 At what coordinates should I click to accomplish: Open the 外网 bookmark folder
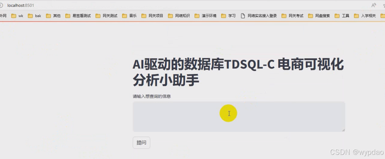point(3,16)
